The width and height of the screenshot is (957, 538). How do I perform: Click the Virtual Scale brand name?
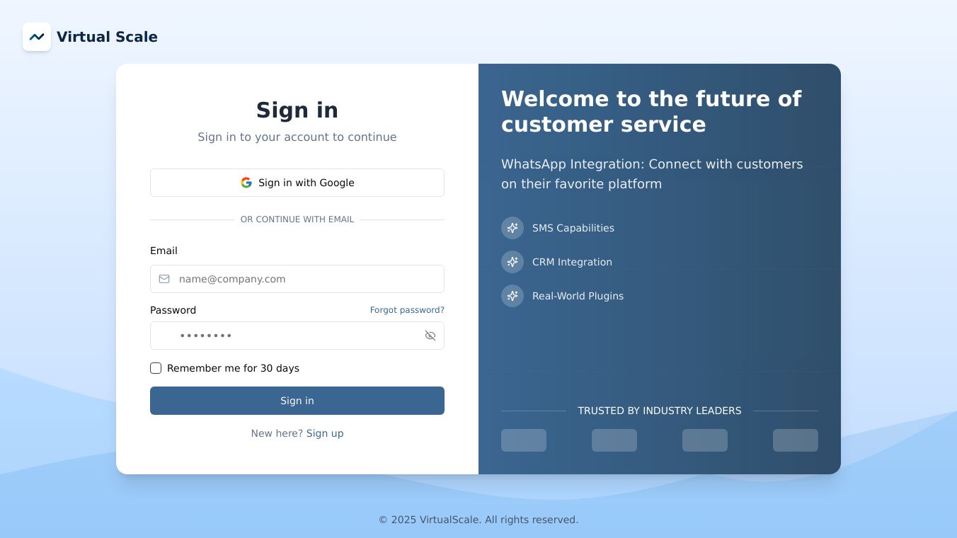click(107, 37)
